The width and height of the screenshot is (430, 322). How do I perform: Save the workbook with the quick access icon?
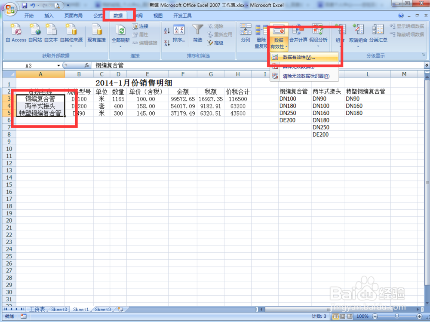[25, 5]
